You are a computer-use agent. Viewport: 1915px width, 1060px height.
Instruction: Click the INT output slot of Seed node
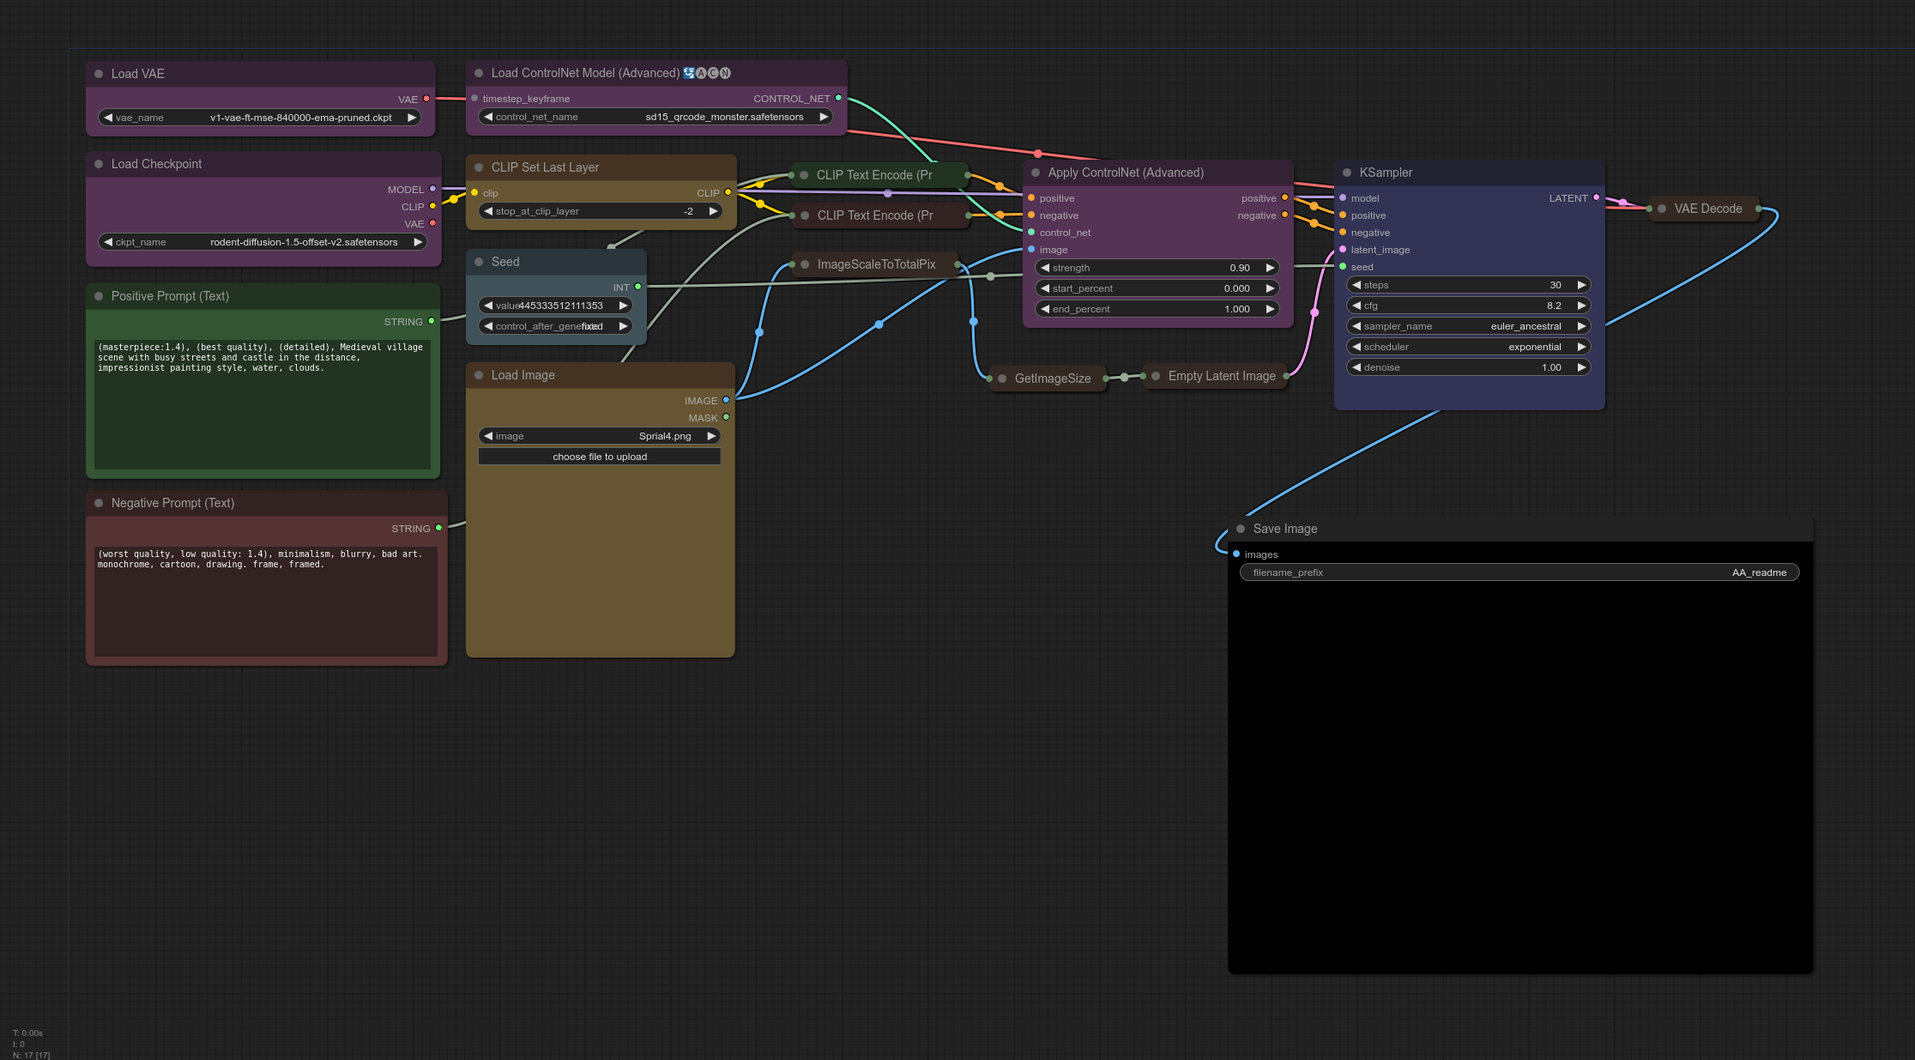637,287
